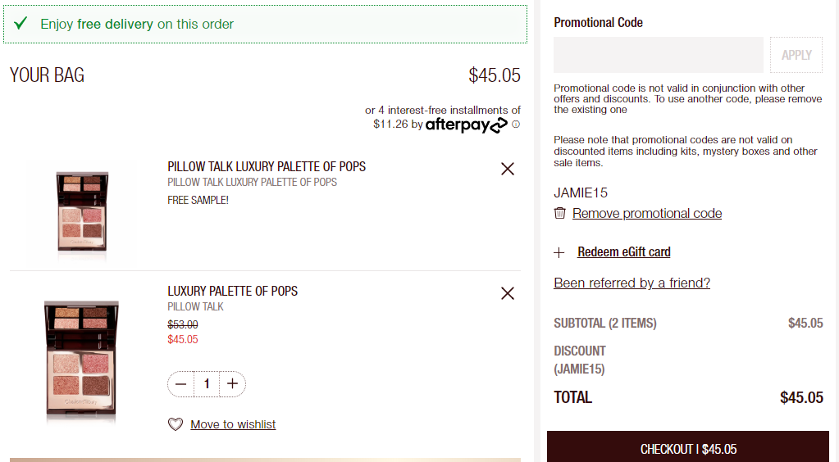Open the referred by a friend link

(632, 283)
